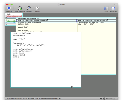Click New in the right column tag
Screen dimensions: 123x100
tap(79, 20)
